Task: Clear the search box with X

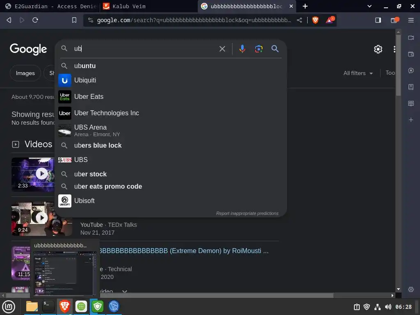Action: [x=222, y=49]
